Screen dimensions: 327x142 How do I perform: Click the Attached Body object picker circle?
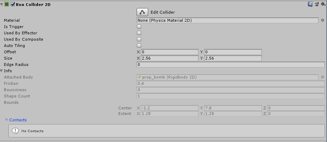322,77
